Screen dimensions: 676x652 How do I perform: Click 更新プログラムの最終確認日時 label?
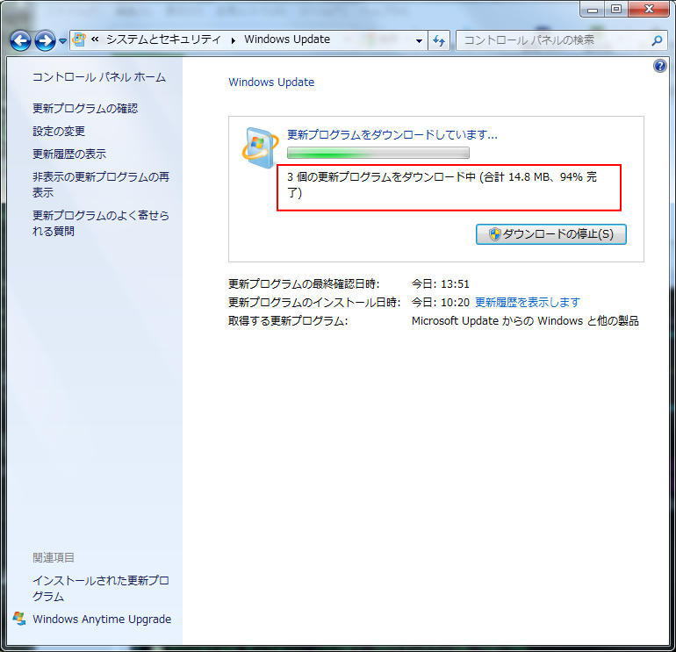coord(304,283)
